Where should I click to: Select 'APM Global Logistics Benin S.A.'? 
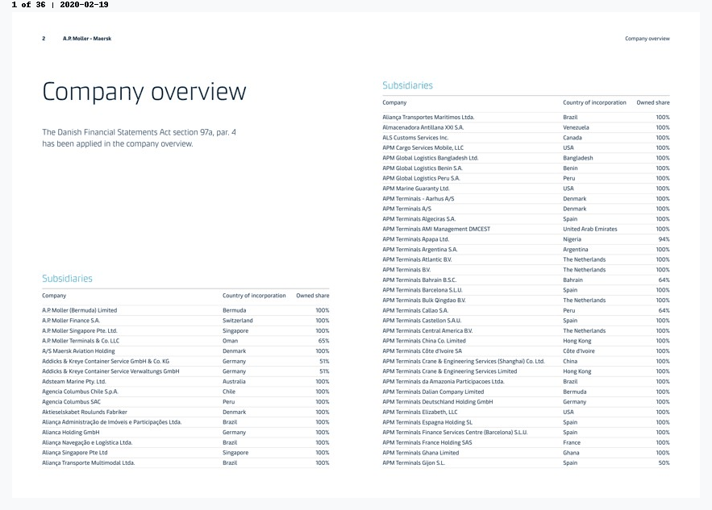423,168
